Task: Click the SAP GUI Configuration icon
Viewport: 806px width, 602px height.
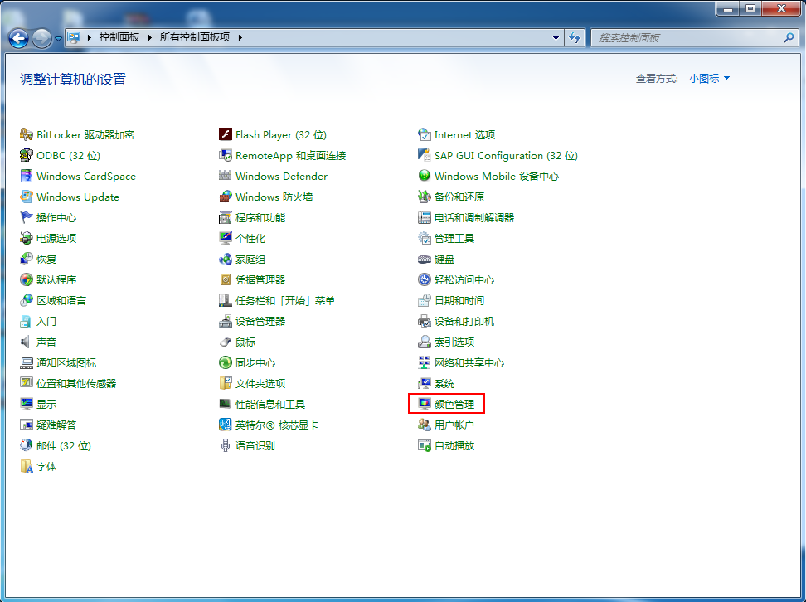Action: pos(424,155)
